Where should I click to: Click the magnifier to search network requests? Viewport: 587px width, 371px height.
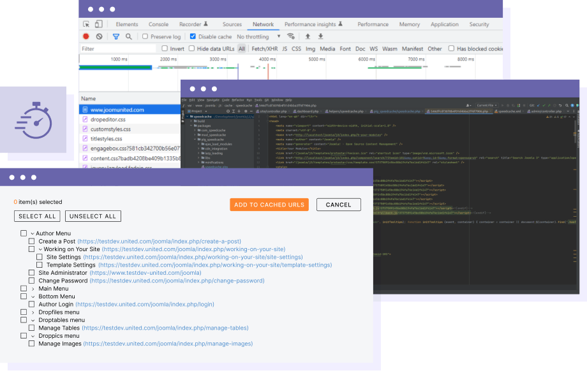tap(128, 36)
